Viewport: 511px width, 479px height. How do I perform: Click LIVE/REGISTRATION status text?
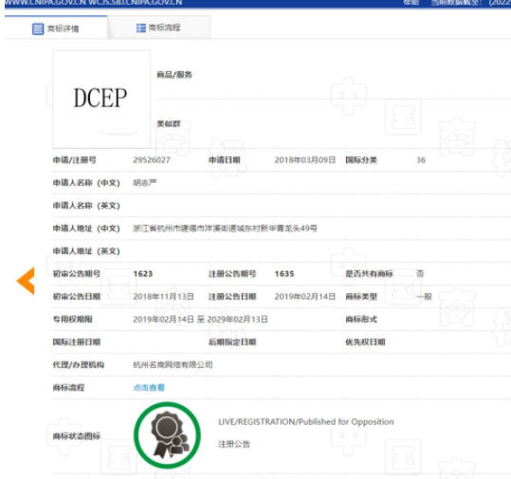click(x=305, y=421)
